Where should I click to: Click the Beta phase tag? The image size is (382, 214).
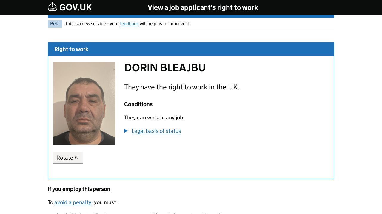tap(55, 24)
